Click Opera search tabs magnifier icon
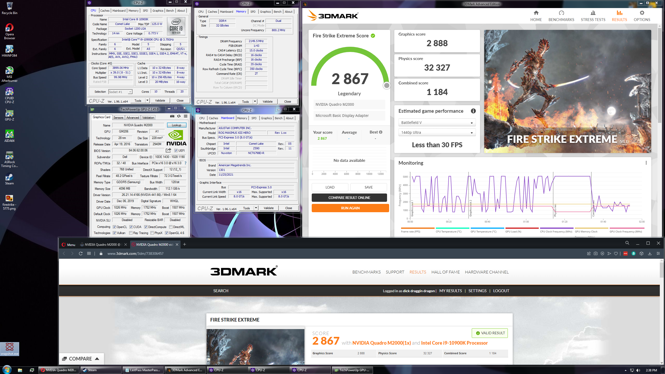 (x=627, y=243)
